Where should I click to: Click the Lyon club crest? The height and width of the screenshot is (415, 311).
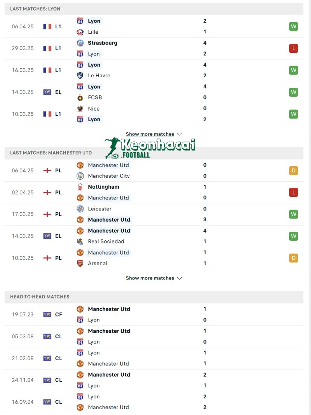pos(80,21)
